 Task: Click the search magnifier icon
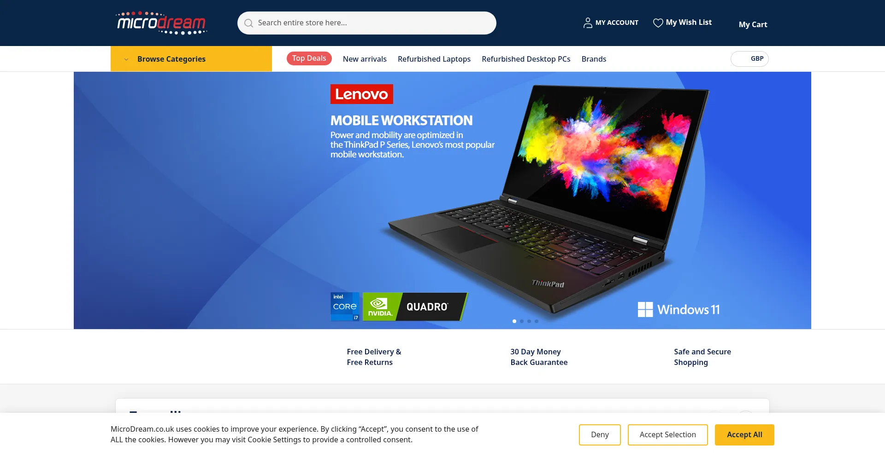coord(248,23)
